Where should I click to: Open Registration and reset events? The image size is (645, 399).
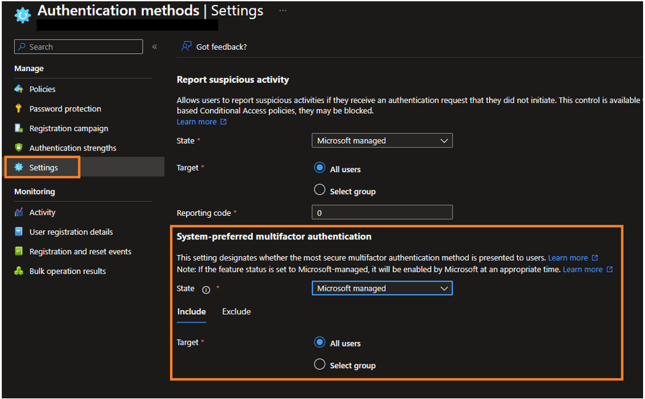(x=80, y=252)
